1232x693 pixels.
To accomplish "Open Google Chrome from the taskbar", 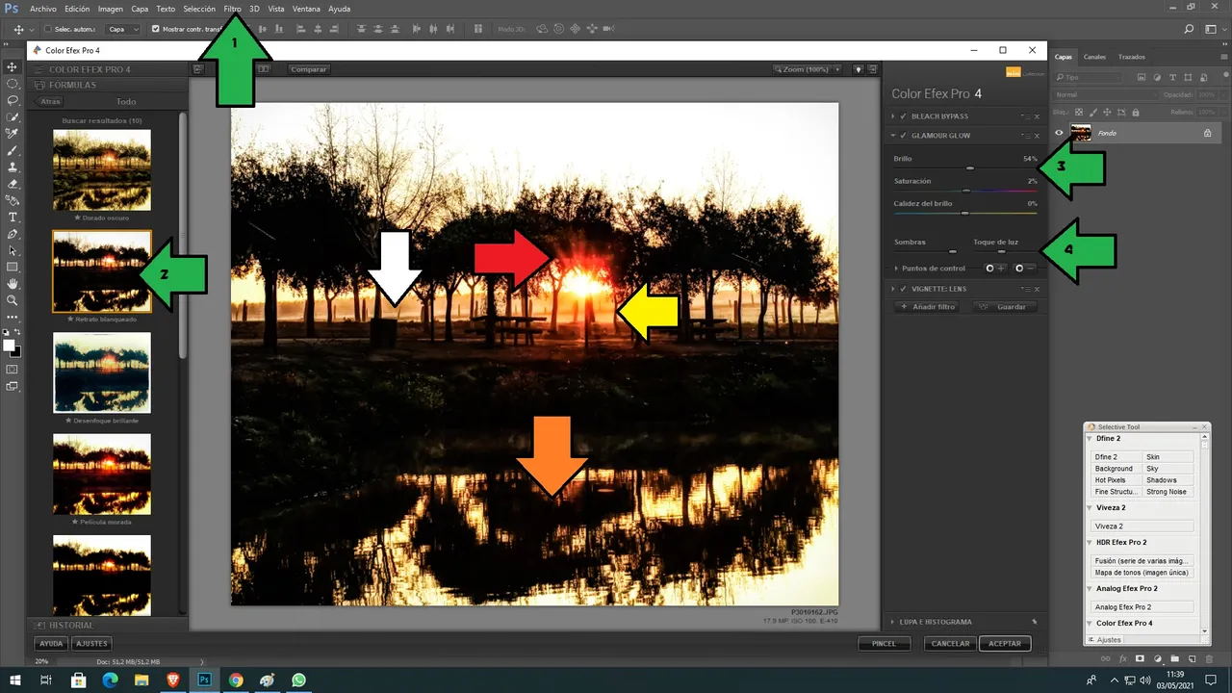I will point(236,680).
